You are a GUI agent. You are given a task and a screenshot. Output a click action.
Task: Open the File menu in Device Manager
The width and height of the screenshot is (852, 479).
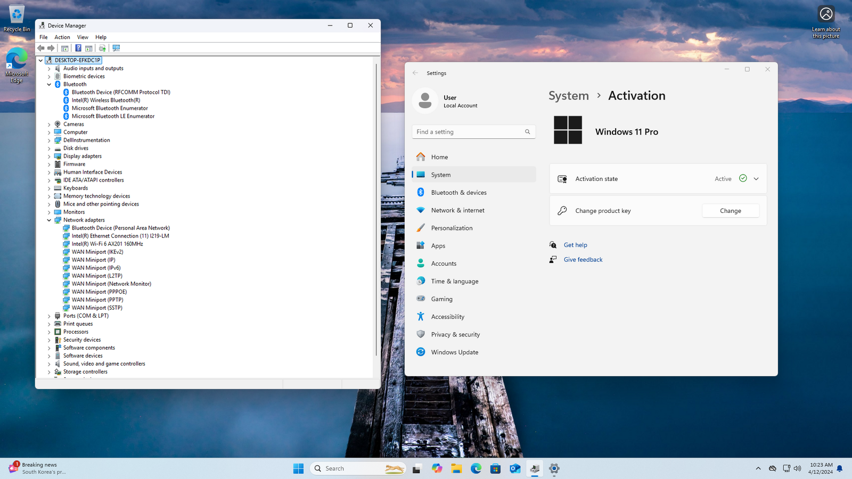click(44, 37)
